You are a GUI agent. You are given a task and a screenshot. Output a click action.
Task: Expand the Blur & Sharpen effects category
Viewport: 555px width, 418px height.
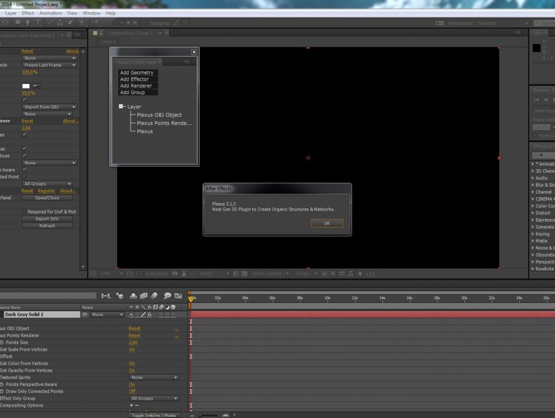pyautogui.click(x=533, y=185)
